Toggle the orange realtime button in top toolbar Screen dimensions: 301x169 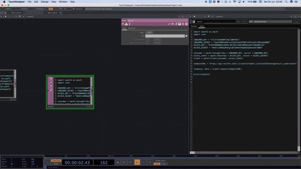coord(51,9)
